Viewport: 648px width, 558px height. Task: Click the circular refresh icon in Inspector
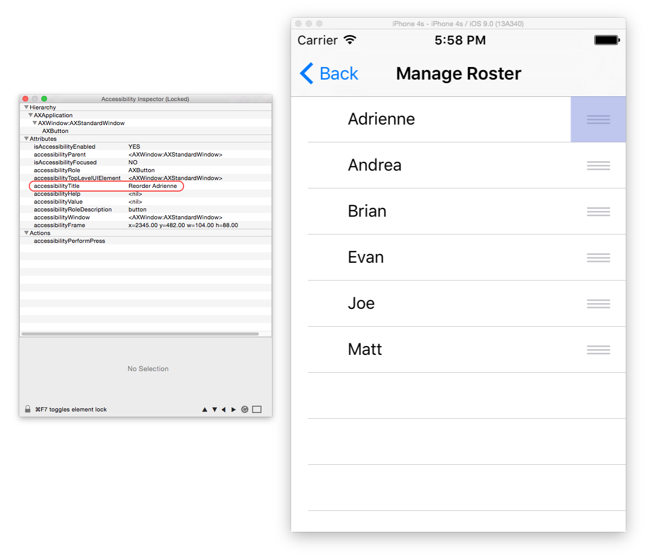click(245, 409)
